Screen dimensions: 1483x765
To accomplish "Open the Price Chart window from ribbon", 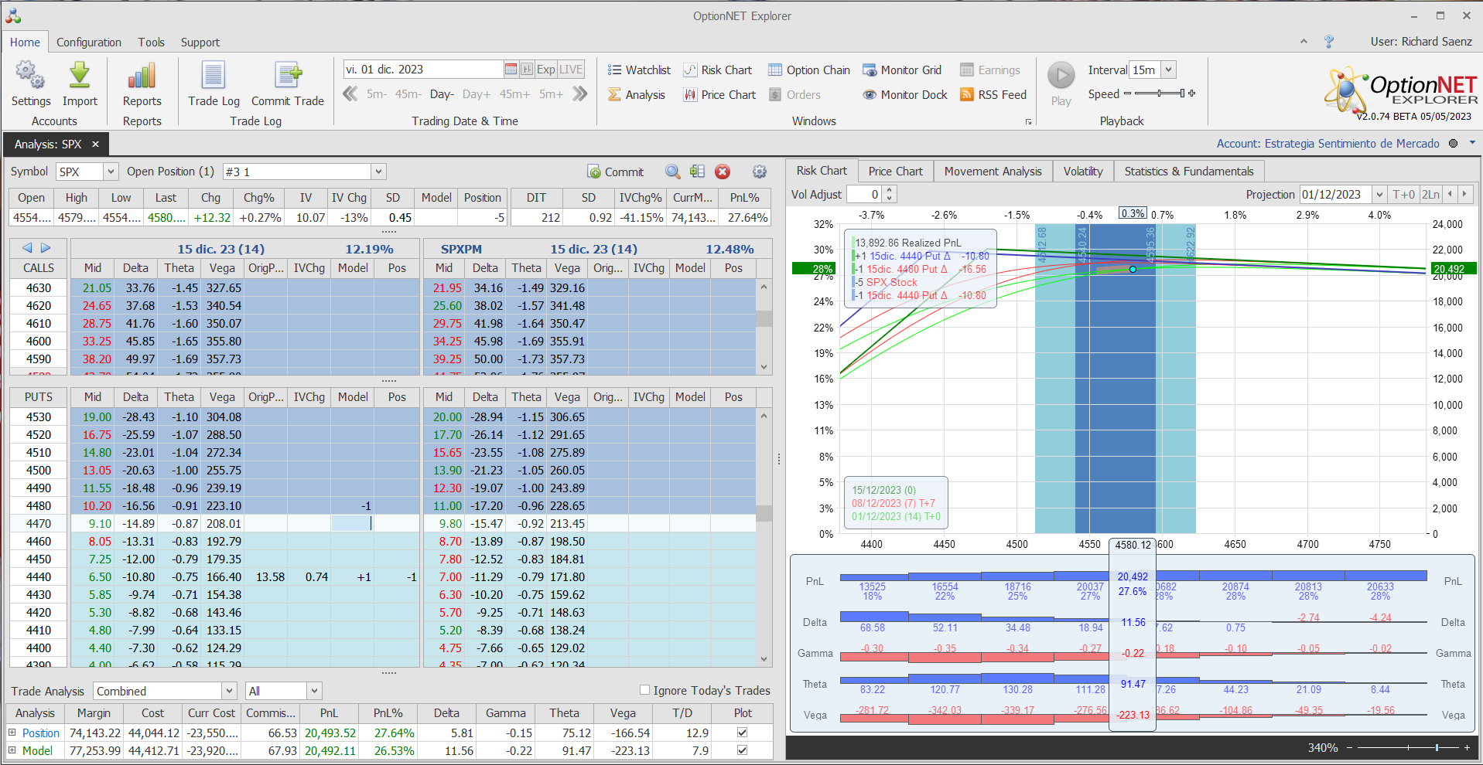I will pyautogui.click(x=719, y=95).
